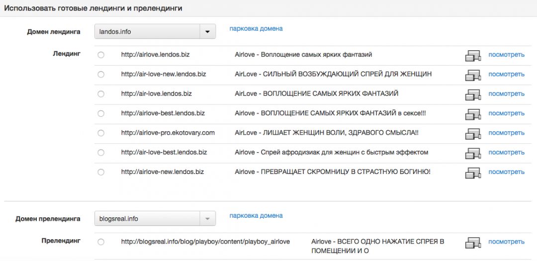Click heading 'Использовать готовые лендинги и прелендинги'

pos(93,8)
